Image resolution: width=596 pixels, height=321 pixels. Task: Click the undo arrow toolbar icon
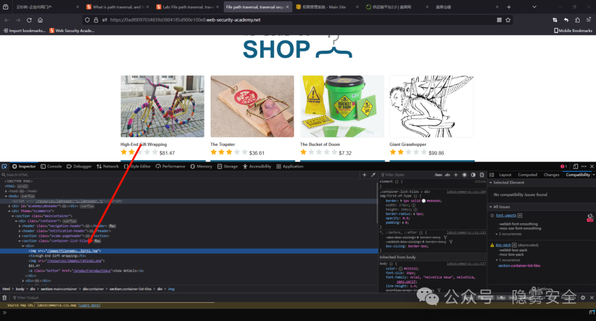click(x=566, y=20)
